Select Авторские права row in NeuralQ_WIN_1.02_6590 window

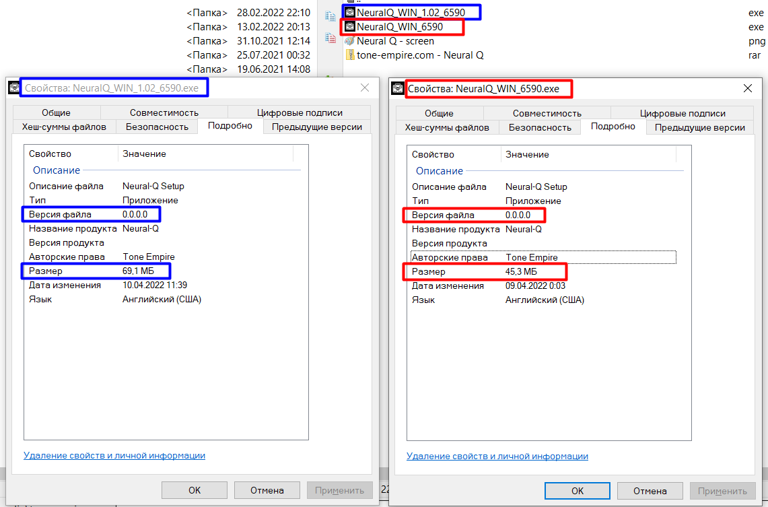[x=160, y=257]
